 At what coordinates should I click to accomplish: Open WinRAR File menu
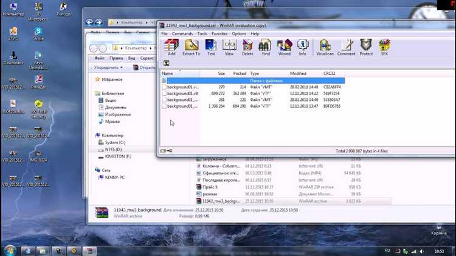click(164, 33)
